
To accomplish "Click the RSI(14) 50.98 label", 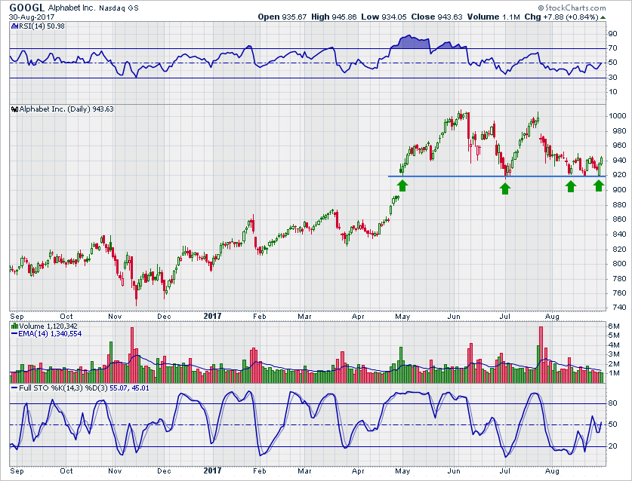I will point(42,26).
